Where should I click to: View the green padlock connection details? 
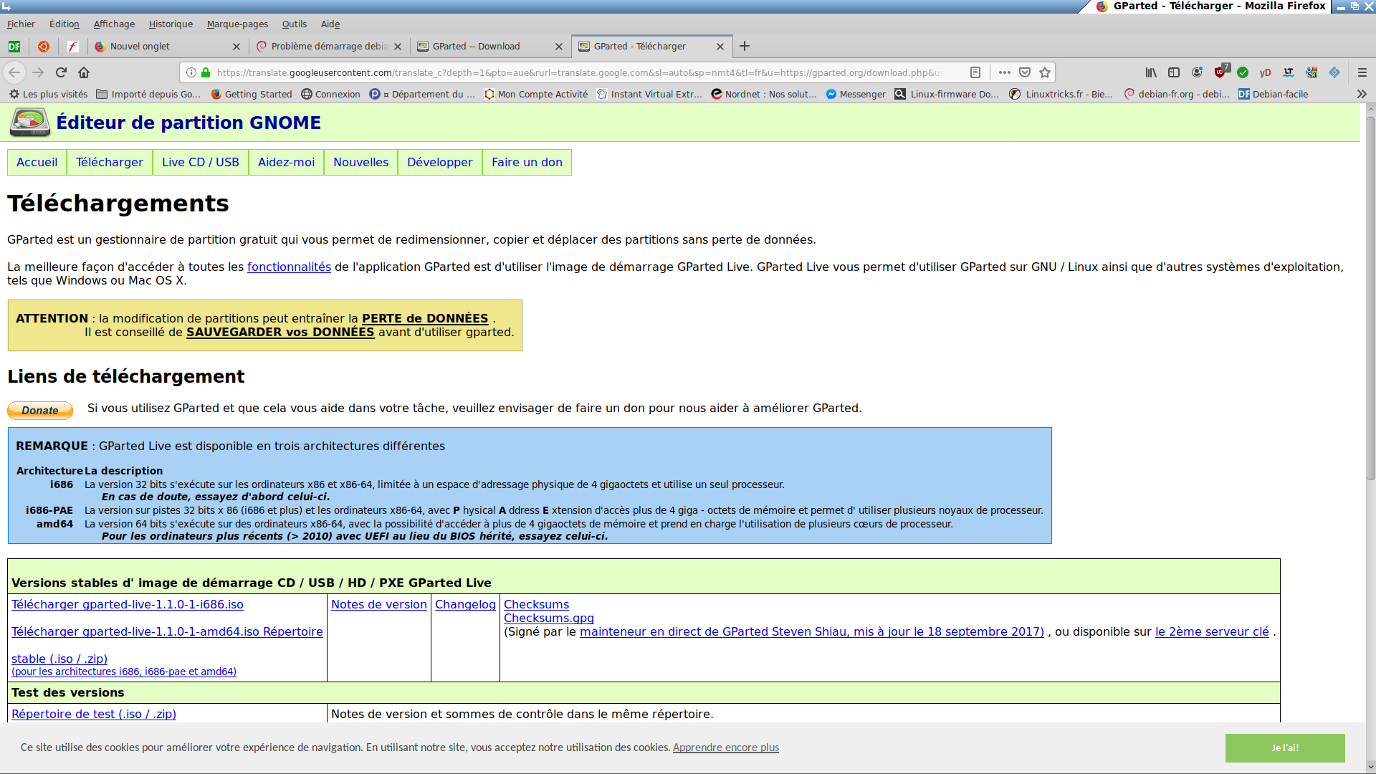pos(206,72)
